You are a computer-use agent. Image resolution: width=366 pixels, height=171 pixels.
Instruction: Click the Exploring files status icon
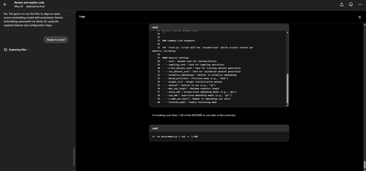click(x=5, y=50)
